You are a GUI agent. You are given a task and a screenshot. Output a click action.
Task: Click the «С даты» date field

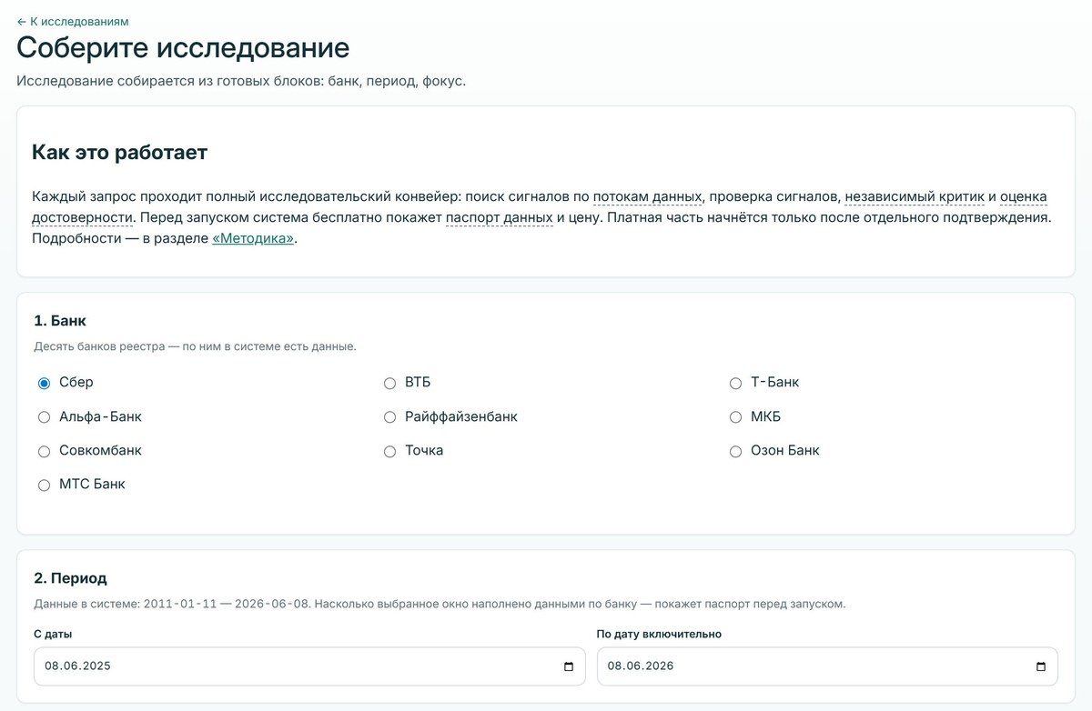(309, 666)
